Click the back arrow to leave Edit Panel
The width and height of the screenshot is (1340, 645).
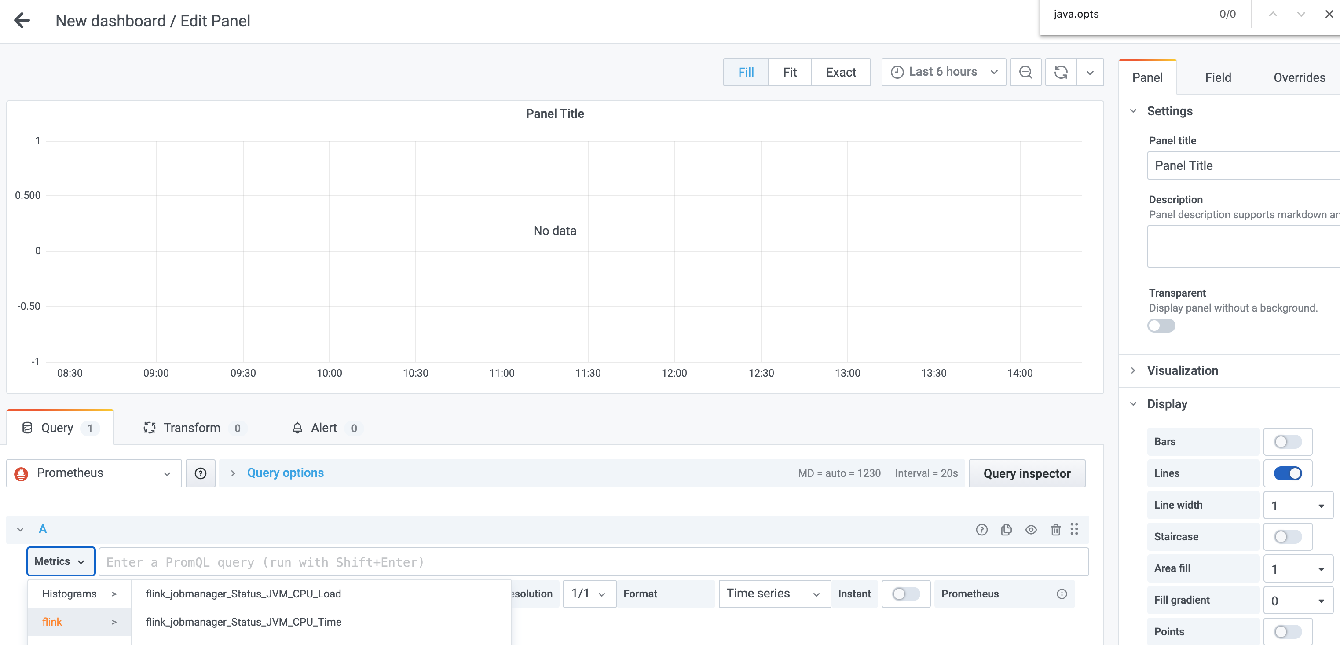coord(22,21)
